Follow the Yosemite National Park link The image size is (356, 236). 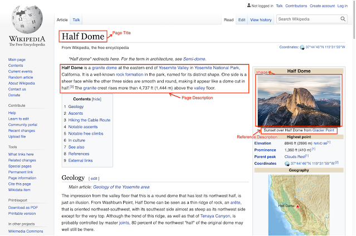(217, 67)
